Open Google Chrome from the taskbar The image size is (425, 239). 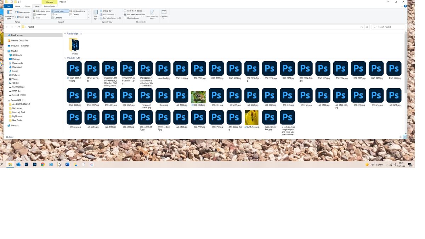pyautogui.click(x=43, y=165)
